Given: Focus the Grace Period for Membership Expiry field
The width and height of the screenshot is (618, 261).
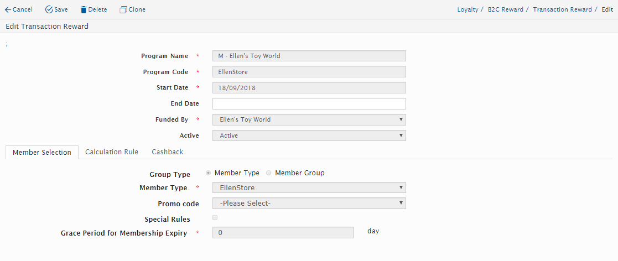Looking at the screenshot, I should tap(283, 233).
